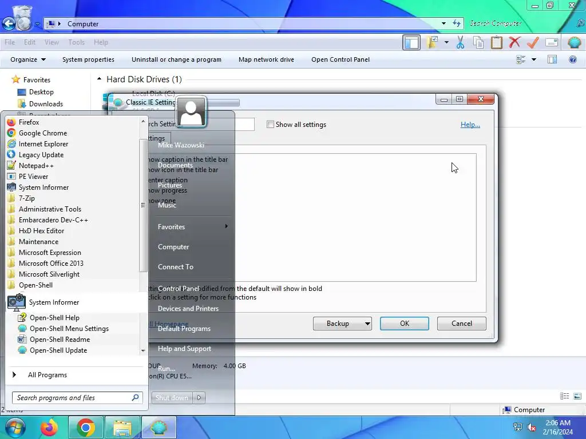Click Windows Start orb
This screenshot has height=439, width=586.
coord(15,428)
